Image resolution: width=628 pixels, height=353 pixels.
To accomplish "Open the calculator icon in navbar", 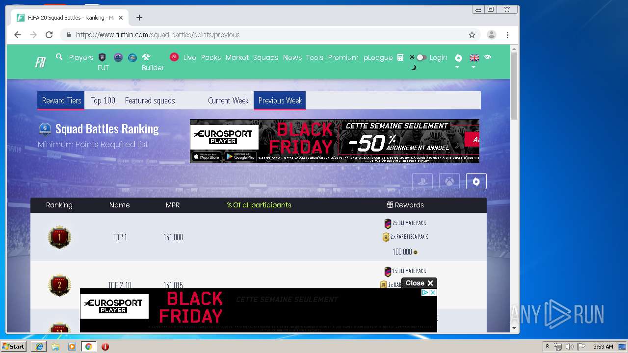I will pyautogui.click(x=400, y=57).
